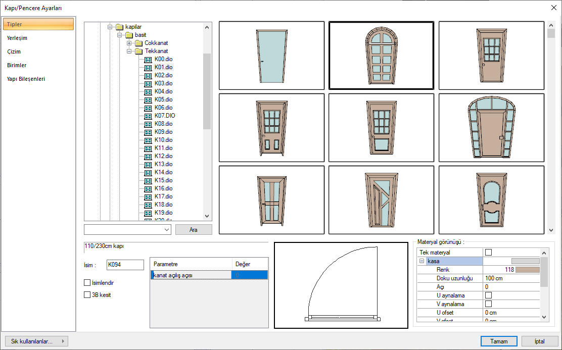This screenshot has height=350, width=562.
Task: Check the Tek materyal checkbox
Action: coord(488,252)
